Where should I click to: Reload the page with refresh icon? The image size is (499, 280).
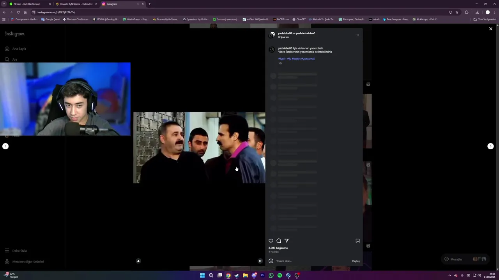[18, 12]
